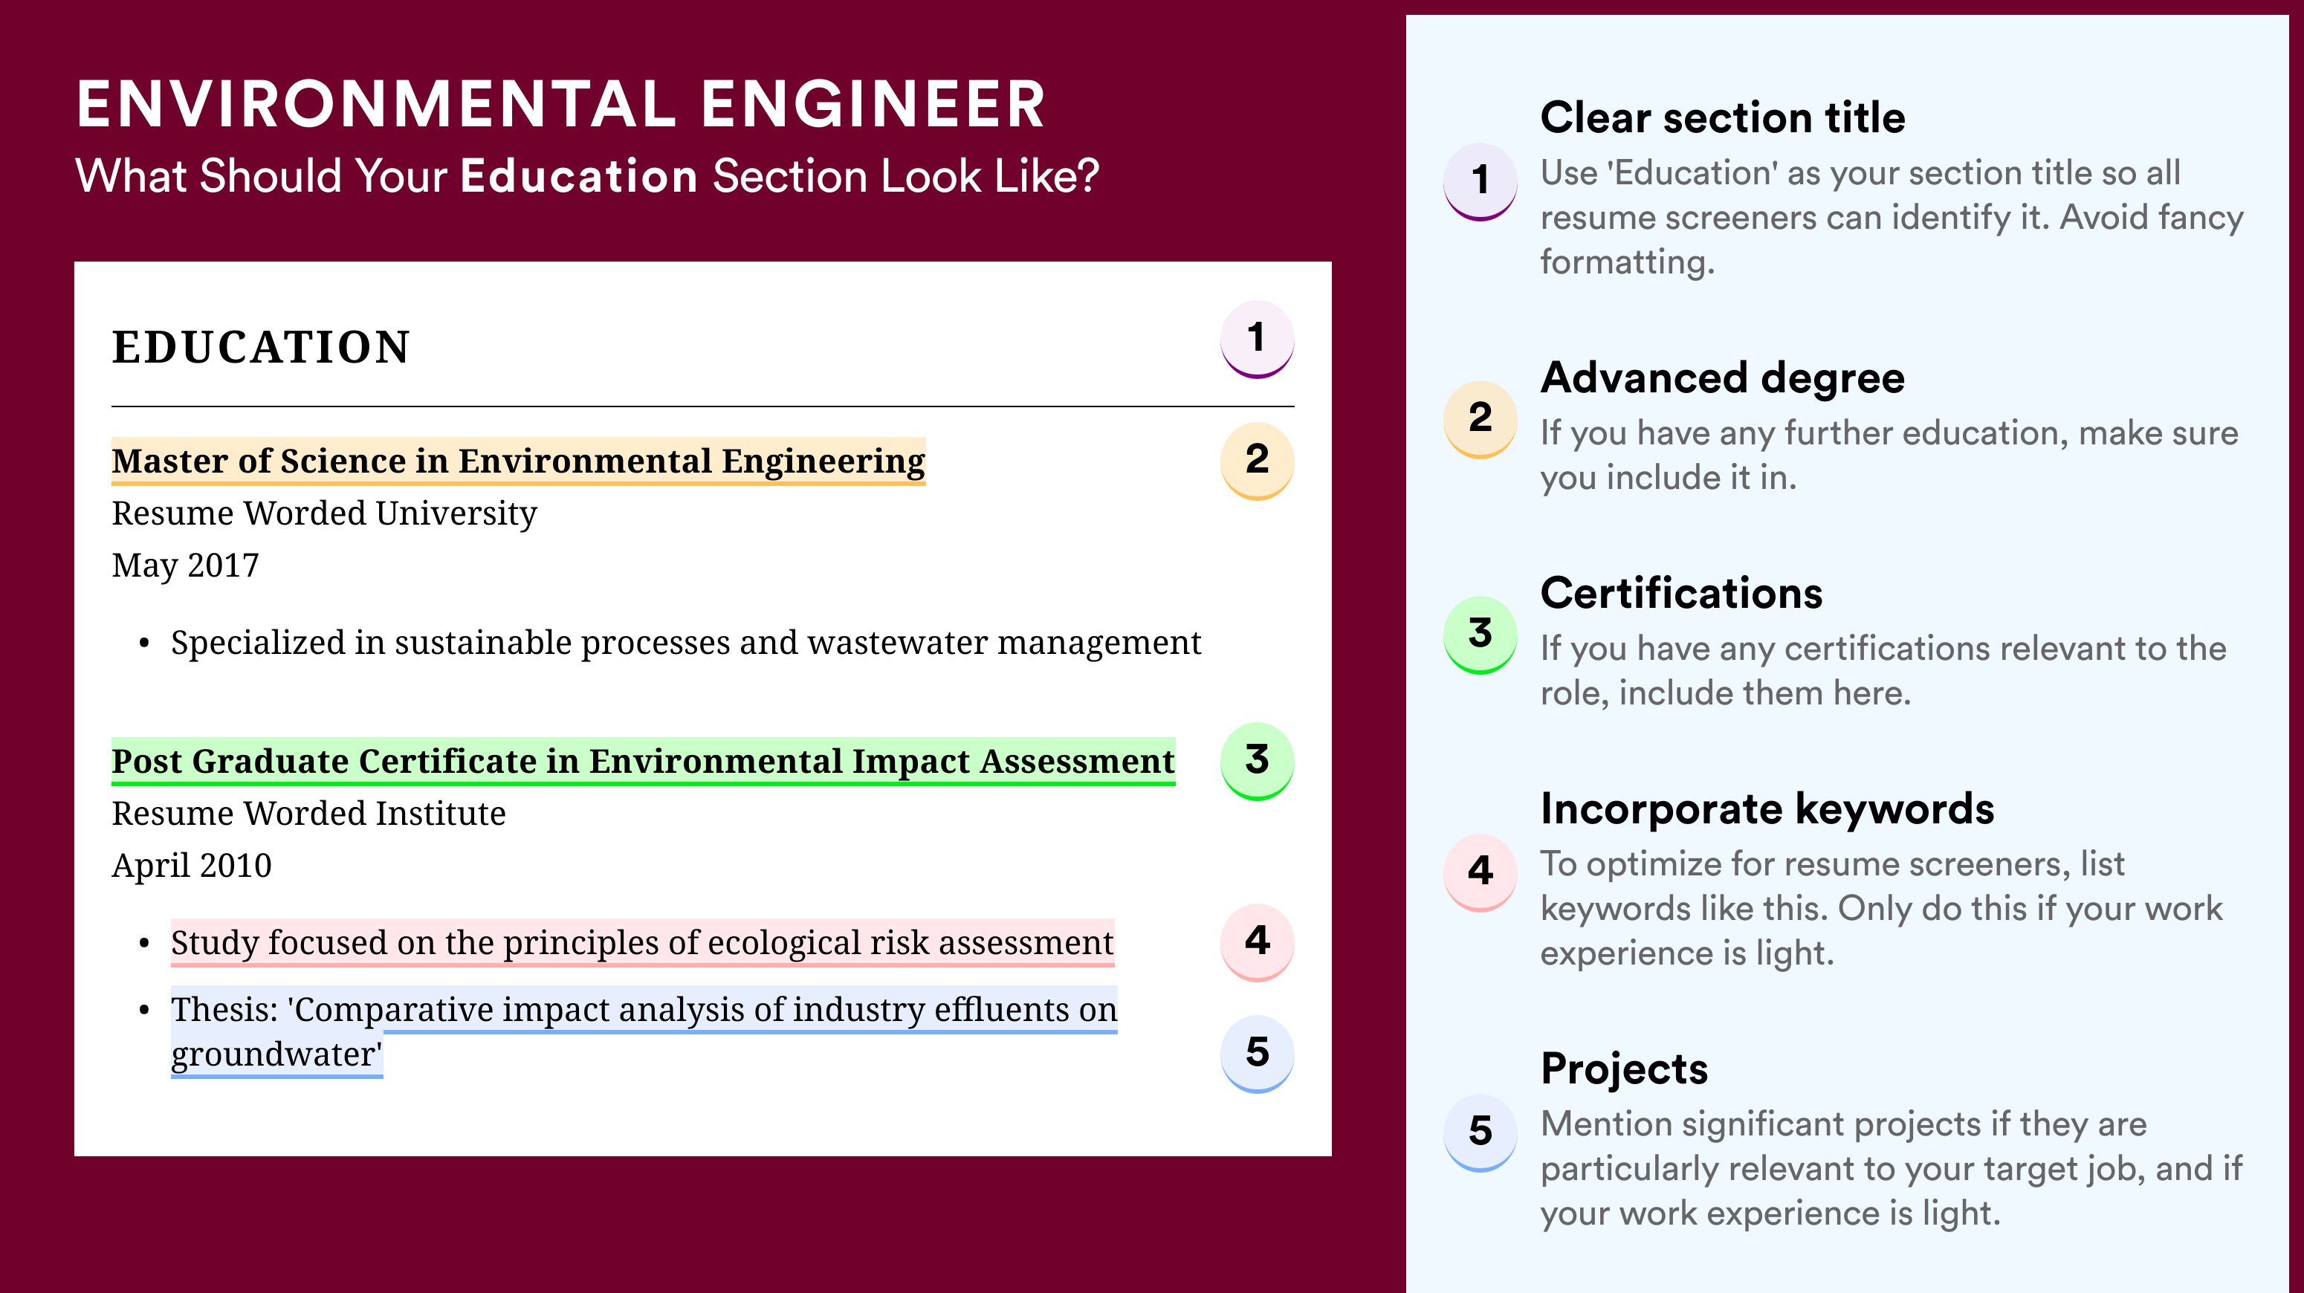Click the number 5 badge beside Projects
Screen dimensions: 2304x1293
(x=1481, y=1133)
